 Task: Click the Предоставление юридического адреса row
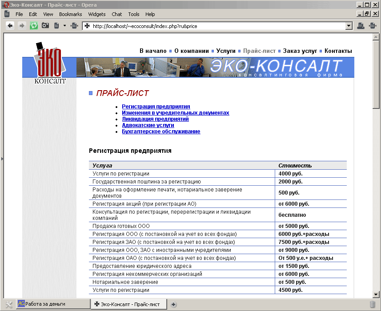pyautogui.click(x=217, y=266)
